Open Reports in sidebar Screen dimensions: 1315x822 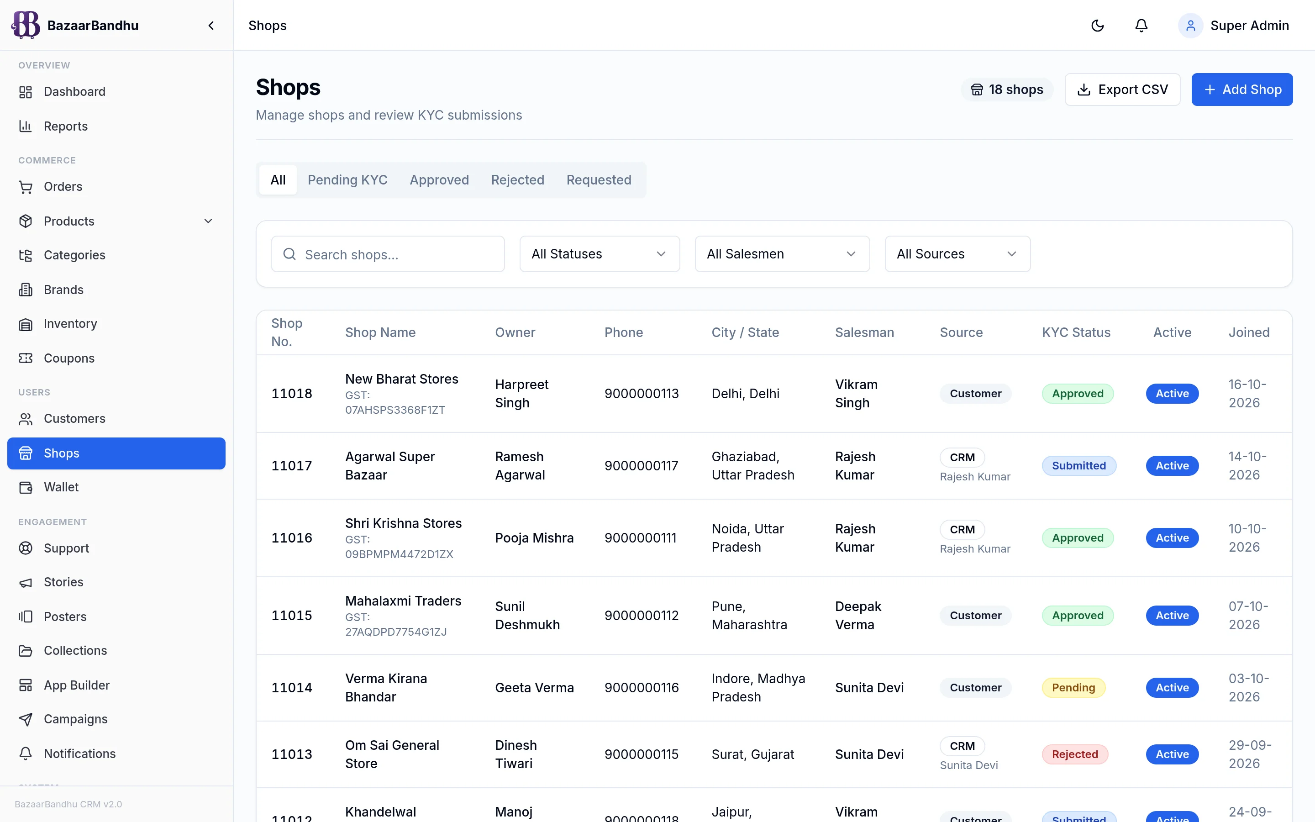(116, 126)
